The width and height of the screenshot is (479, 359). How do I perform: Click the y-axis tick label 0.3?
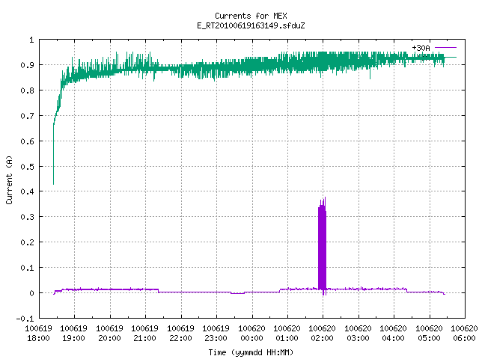pyautogui.click(x=27, y=217)
